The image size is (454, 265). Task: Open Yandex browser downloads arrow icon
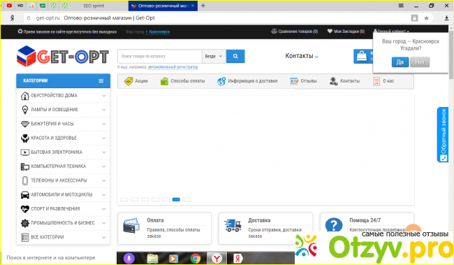coord(446,18)
